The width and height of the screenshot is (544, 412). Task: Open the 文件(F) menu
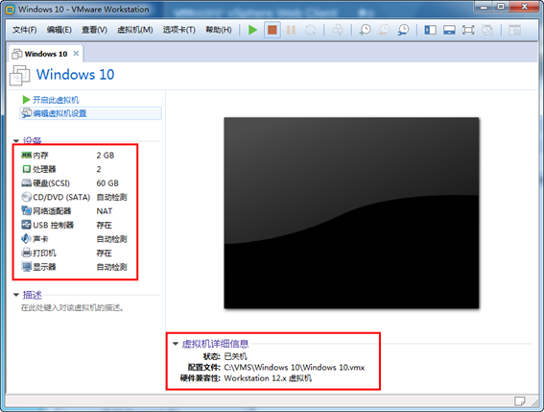click(x=25, y=30)
